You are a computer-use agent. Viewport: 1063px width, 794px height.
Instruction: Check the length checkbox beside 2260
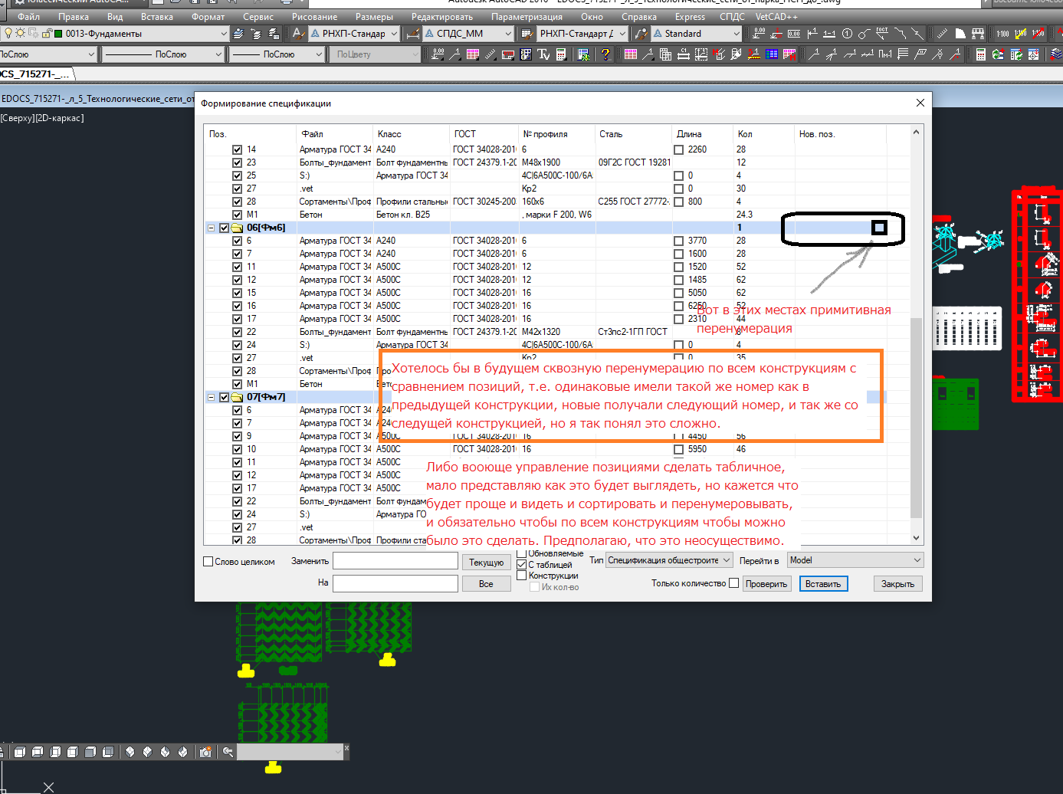pyautogui.click(x=678, y=150)
